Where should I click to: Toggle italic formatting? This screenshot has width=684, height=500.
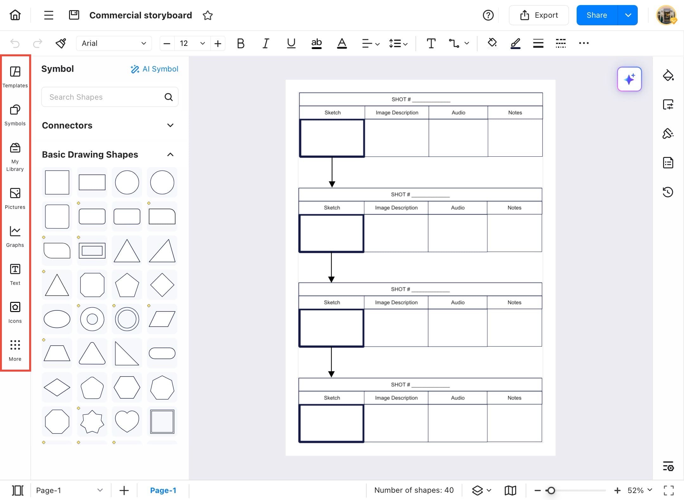point(266,43)
